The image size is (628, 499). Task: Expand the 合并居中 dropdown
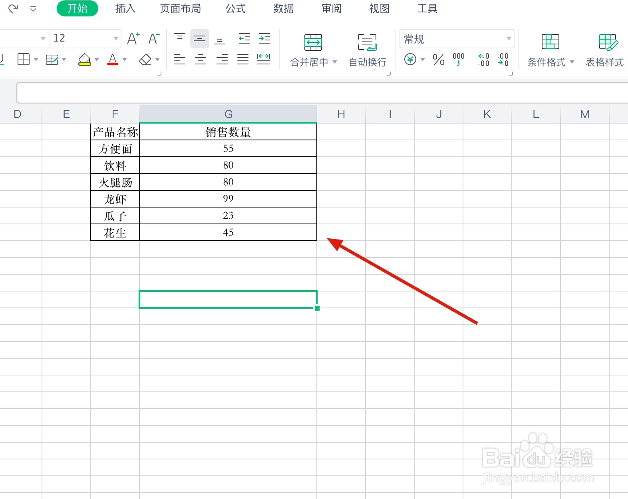[x=335, y=62]
